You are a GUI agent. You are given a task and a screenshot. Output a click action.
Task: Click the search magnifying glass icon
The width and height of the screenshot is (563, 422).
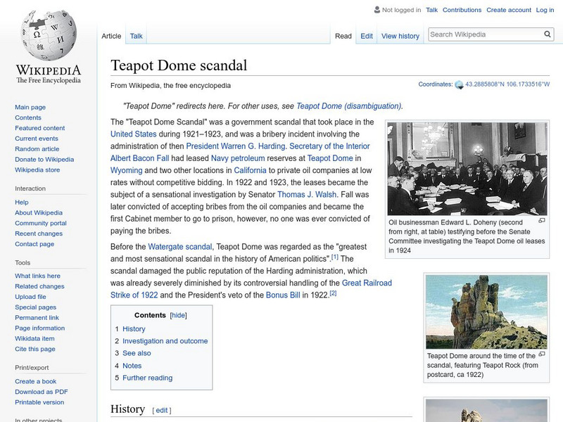pos(548,34)
